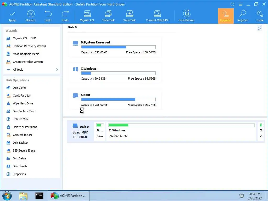Click the orange Upgrade button
This screenshot has height=201, width=268.
point(226,16)
